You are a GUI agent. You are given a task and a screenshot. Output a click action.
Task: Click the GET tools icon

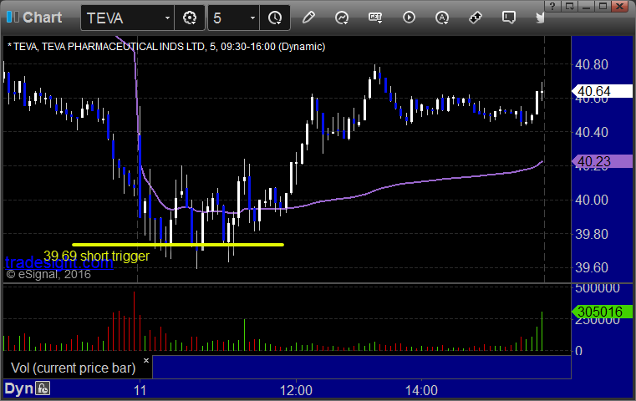coord(375,18)
